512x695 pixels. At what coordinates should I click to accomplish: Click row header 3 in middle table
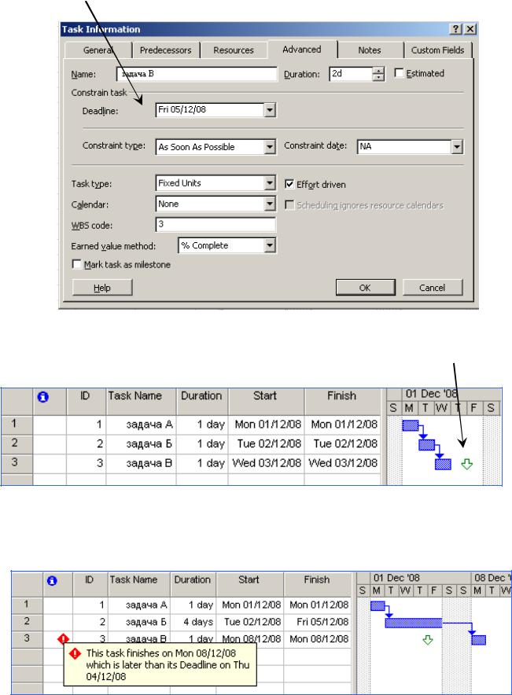(x=17, y=463)
